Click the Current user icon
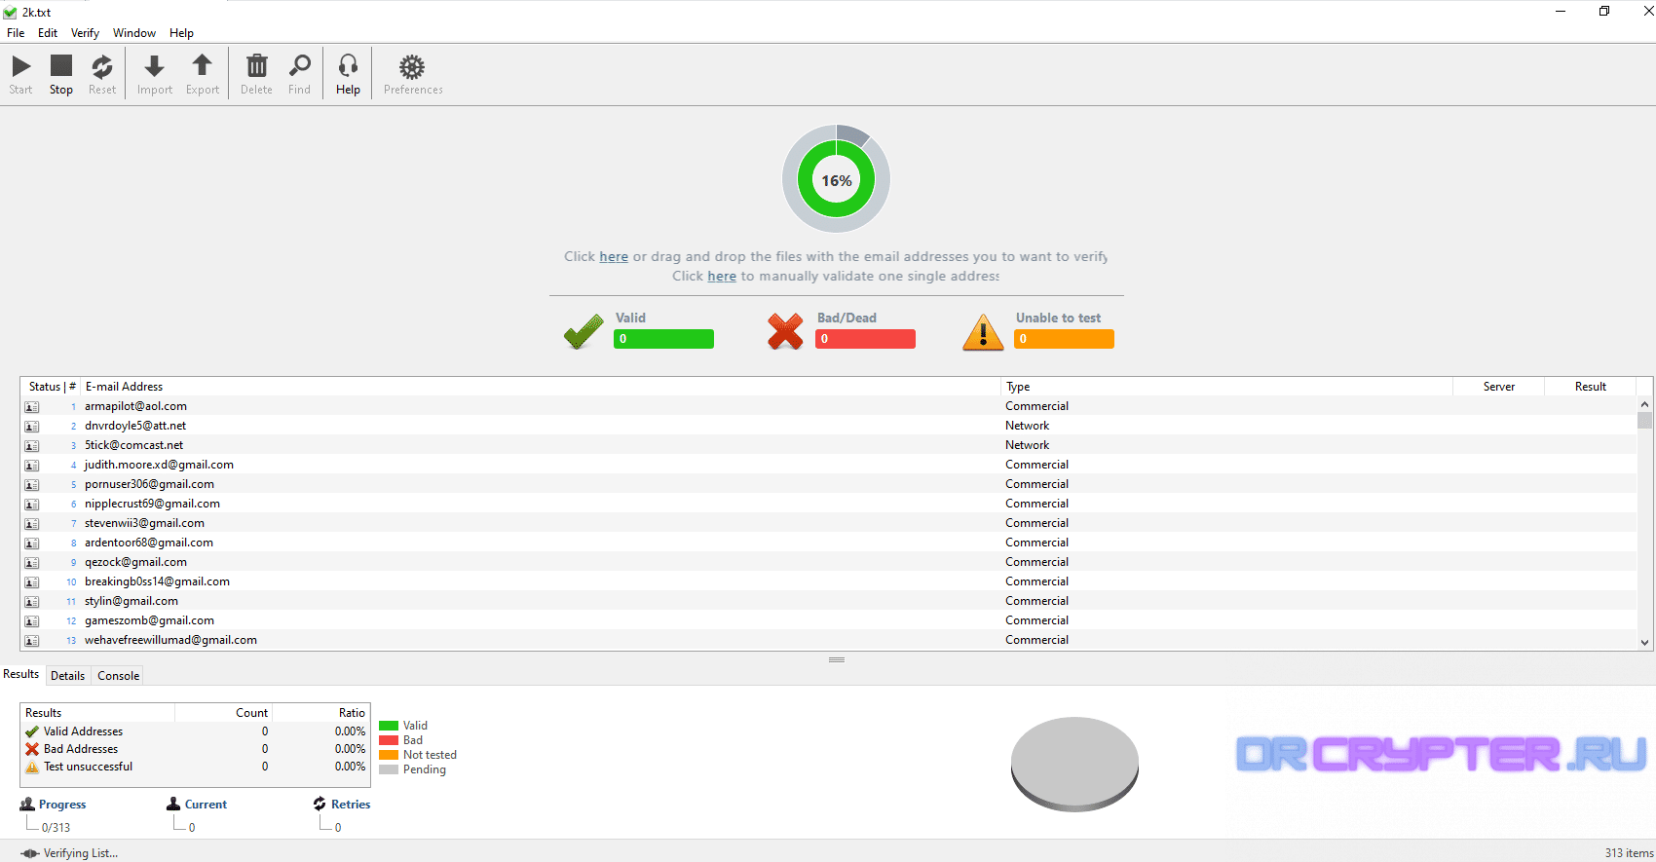Viewport: 1656px width, 862px height. tap(173, 804)
